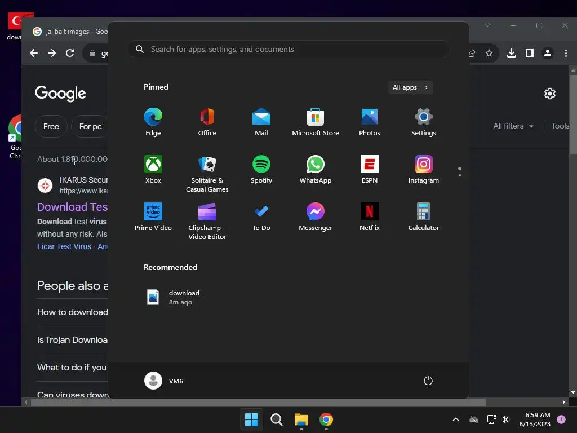This screenshot has height=433, width=577.
Task: Click the Chrome tab search chevron
Action: pos(487,25)
